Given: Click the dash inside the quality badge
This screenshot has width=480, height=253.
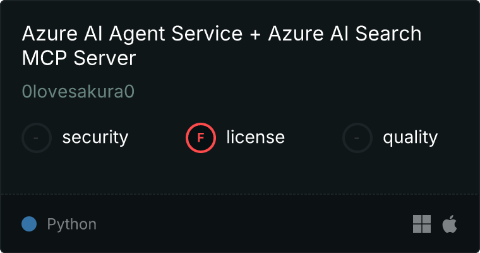Looking at the screenshot, I should [x=357, y=137].
